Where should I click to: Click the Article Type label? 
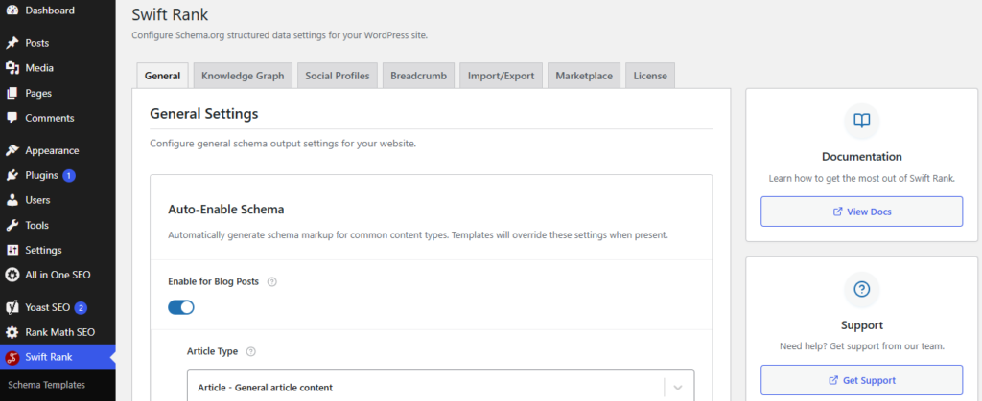[x=212, y=351]
